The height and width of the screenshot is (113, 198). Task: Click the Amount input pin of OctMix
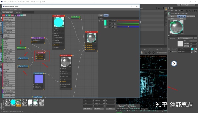[x=86, y=44]
